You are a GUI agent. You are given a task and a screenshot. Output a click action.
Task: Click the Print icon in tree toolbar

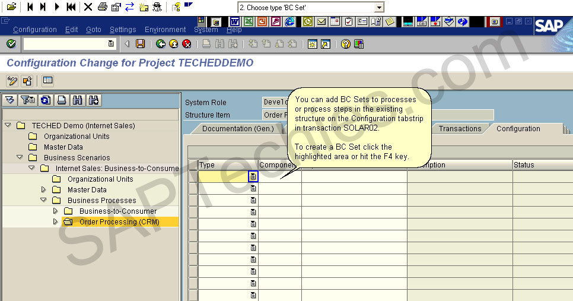tap(62, 100)
